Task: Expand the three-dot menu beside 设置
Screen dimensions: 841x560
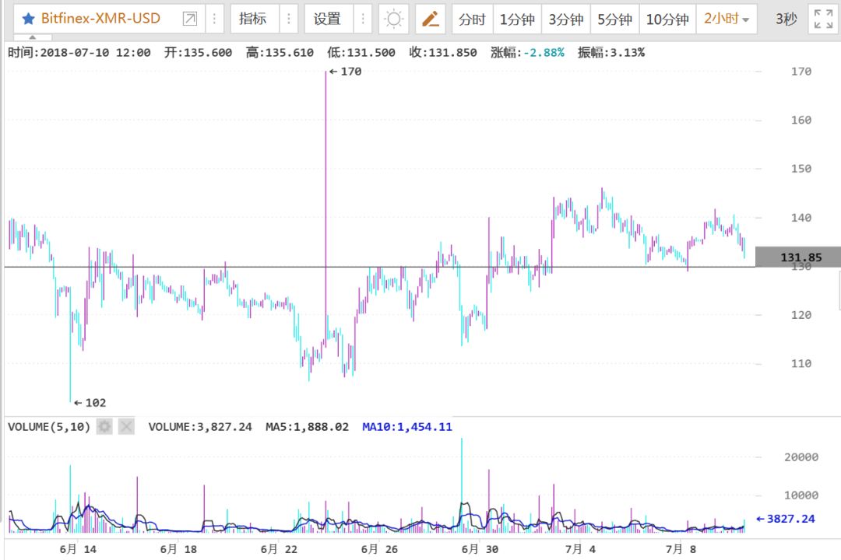Action: click(x=363, y=19)
